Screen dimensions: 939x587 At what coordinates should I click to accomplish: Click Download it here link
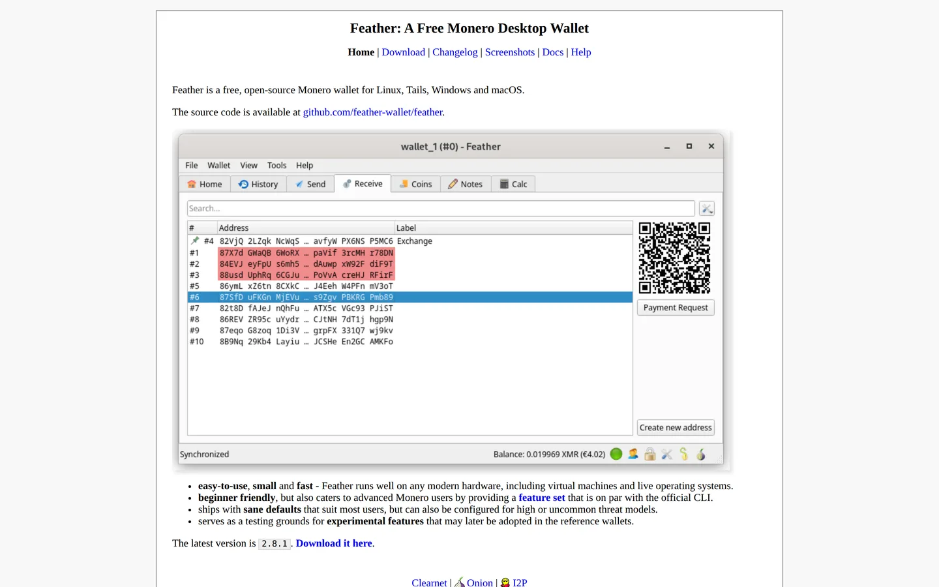[x=334, y=543]
